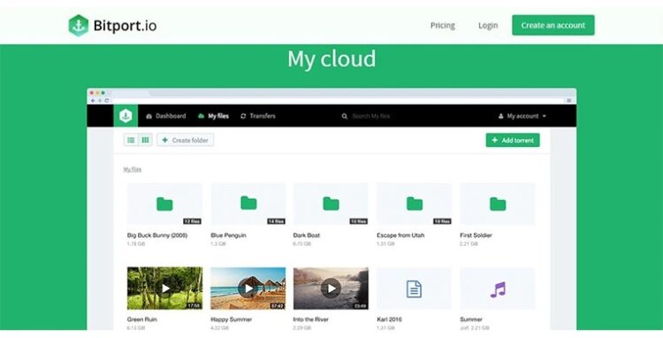Click the anchor home icon in black navbar
The image size is (663, 338).
click(x=126, y=116)
